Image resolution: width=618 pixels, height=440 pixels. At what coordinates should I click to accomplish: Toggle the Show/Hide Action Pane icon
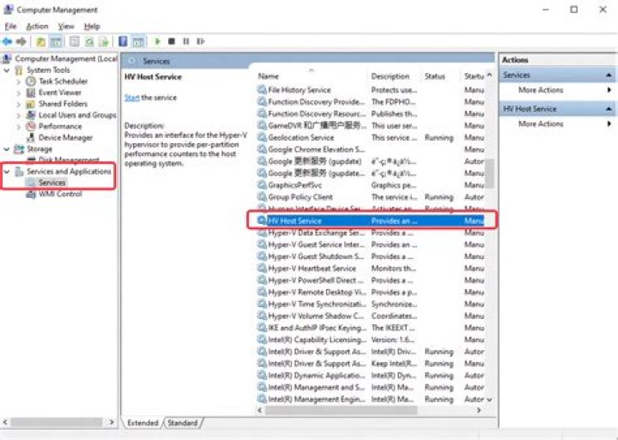click(x=138, y=41)
